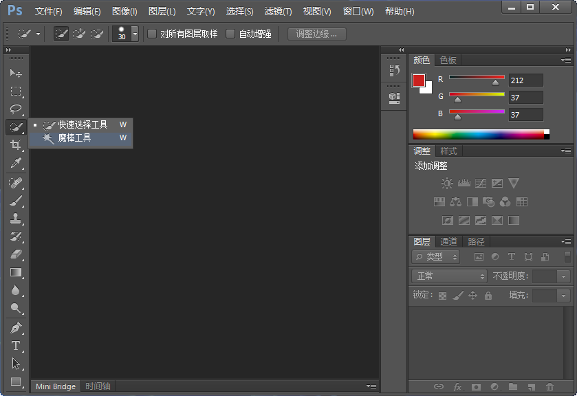The image size is (577, 396).
Task: Select the Dodge tool
Action: [x=16, y=308]
